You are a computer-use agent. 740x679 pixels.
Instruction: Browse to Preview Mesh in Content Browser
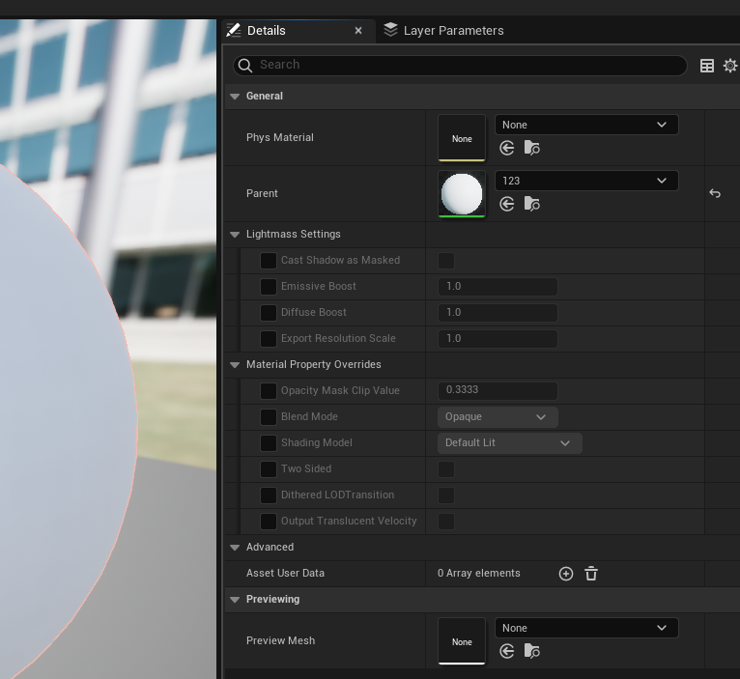tap(531, 651)
